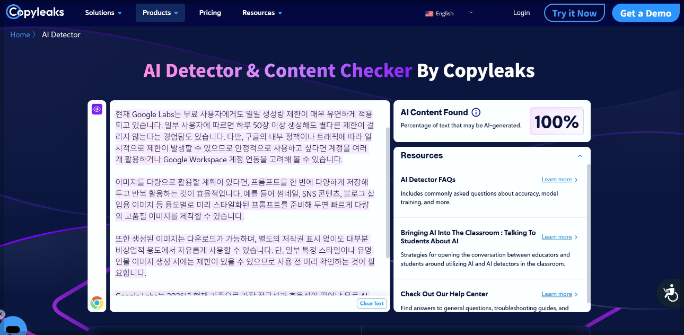Click the info icon beside AI Content Found
This screenshot has width=684, height=335.
(476, 112)
